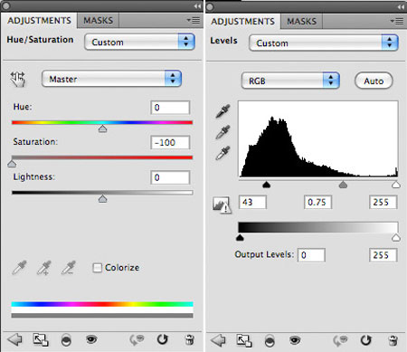Switch to Masks tab in Levels panel

click(x=301, y=22)
